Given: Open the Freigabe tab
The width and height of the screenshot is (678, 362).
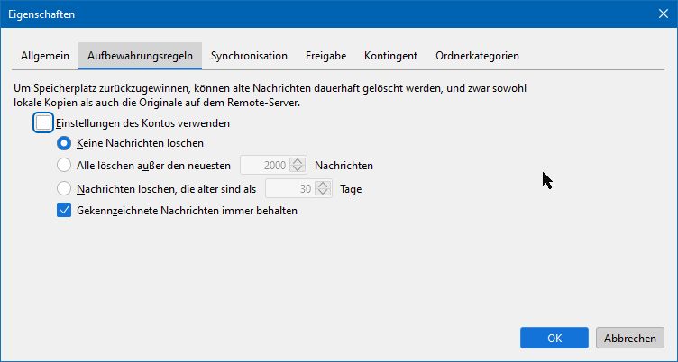Looking at the screenshot, I should [x=325, y=56].
